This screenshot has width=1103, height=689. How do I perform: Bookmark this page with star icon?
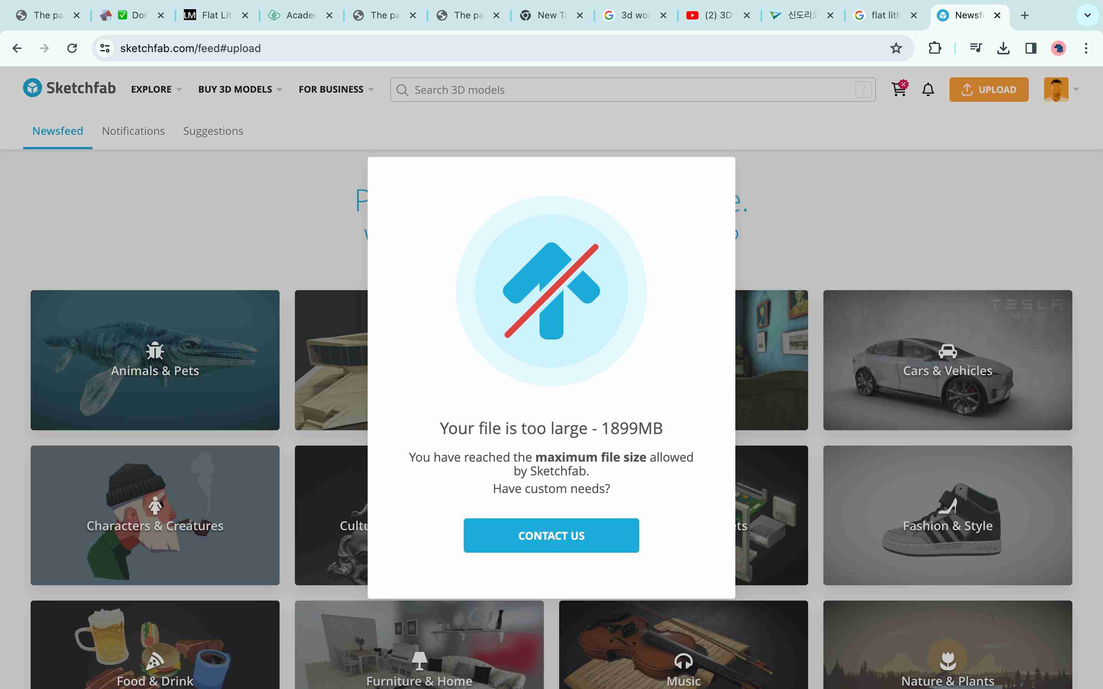pyautogui.click(x=896, y=48)
